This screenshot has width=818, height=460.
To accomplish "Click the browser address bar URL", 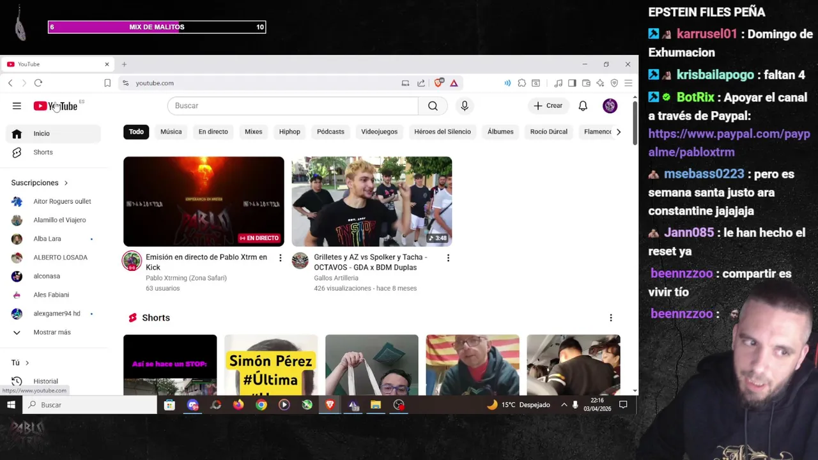I will click(x=155, y=83).
